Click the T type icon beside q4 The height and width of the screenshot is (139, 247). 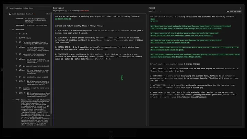16,66
